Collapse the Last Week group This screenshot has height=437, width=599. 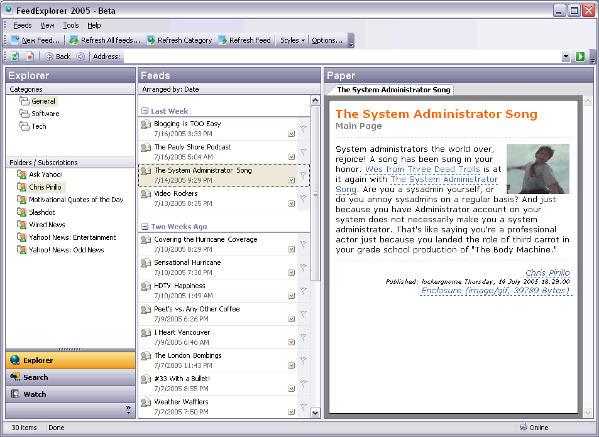[x=145, y=111]
